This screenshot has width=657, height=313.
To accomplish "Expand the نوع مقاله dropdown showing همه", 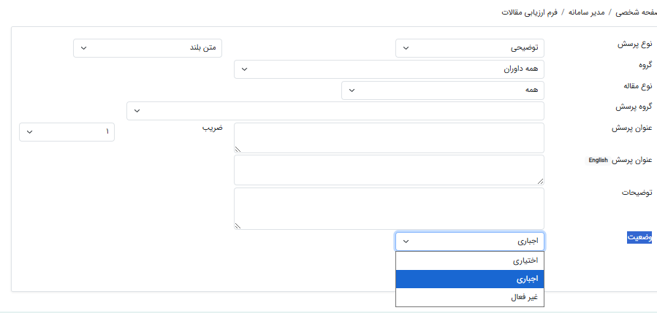I will [442, 90].
